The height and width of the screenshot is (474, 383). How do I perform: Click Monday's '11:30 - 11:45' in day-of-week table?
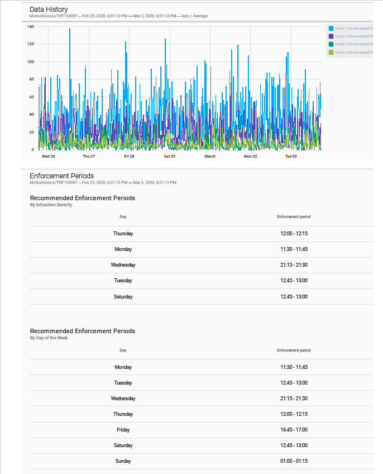tap(294, 367)
